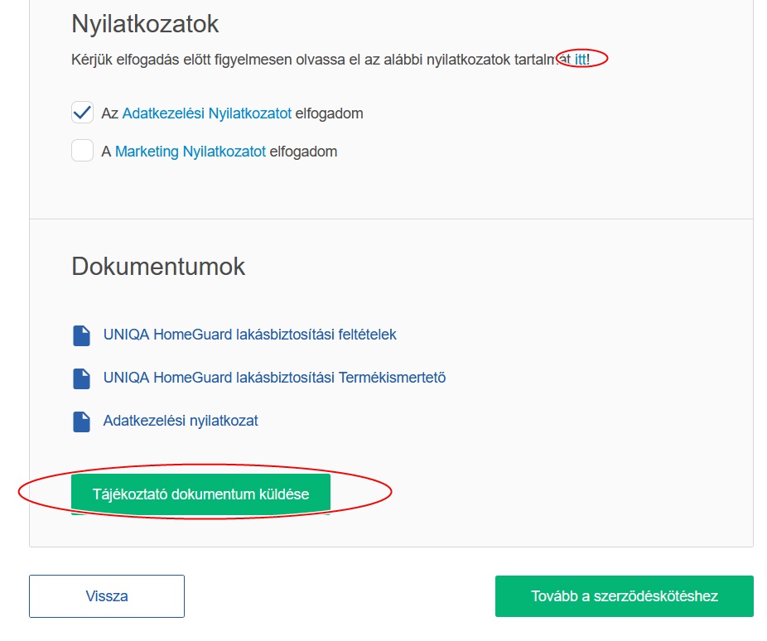The width and height of the screenshot is (767, 641).
Task: Uncheck the Adatkezelési Nyilatkozat checkbox
Action: [82, 113]
